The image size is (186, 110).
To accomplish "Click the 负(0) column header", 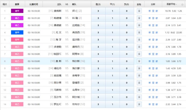I will (x=126, y=4).
